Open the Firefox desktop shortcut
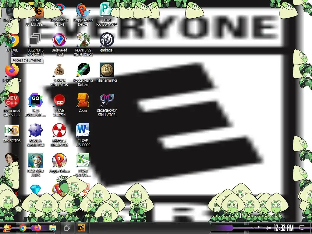 coord(12,70)
